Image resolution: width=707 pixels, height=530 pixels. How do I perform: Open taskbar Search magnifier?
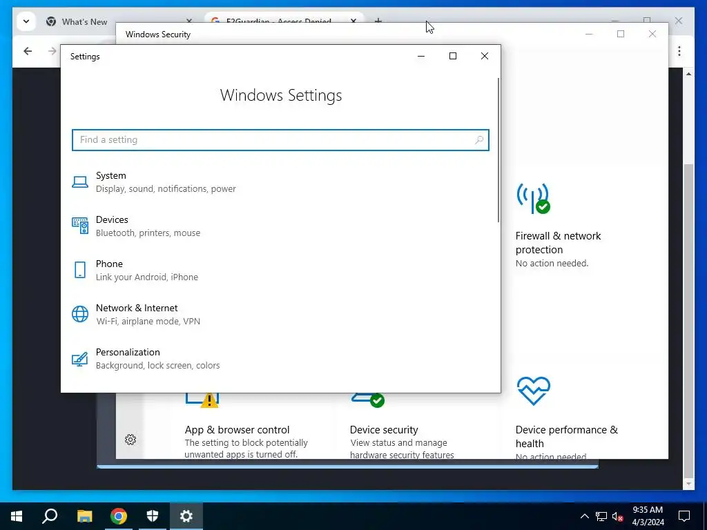pos(50,516)
